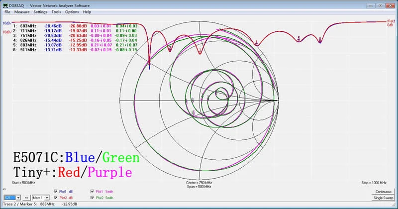Viewport: 398px width, 209px height.
Task: Click the Start = 500 MHz label
Action: pyautogui.click(x=23, y=183)
